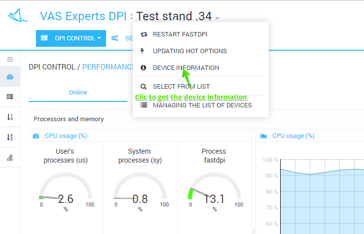
Task: Open the DPI CONTROL dropdown button
Action: tap(71, 38)
